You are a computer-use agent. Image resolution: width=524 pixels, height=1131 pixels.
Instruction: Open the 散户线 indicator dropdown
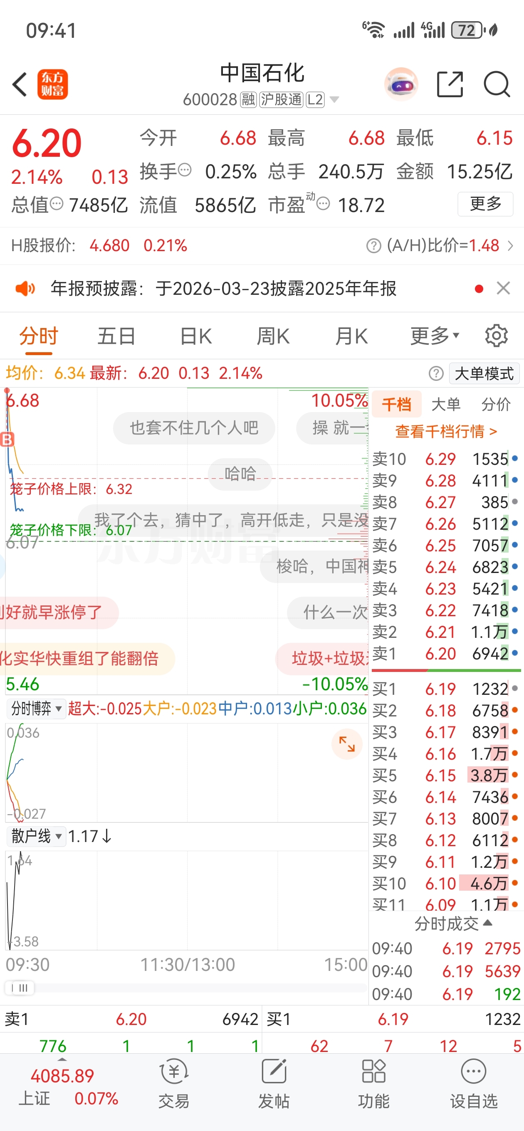37,836
